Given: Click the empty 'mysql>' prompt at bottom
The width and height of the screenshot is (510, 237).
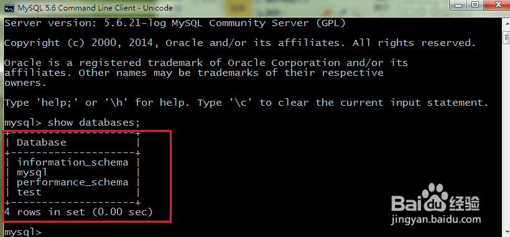Looking at the screenshot, I should [23, 233].
